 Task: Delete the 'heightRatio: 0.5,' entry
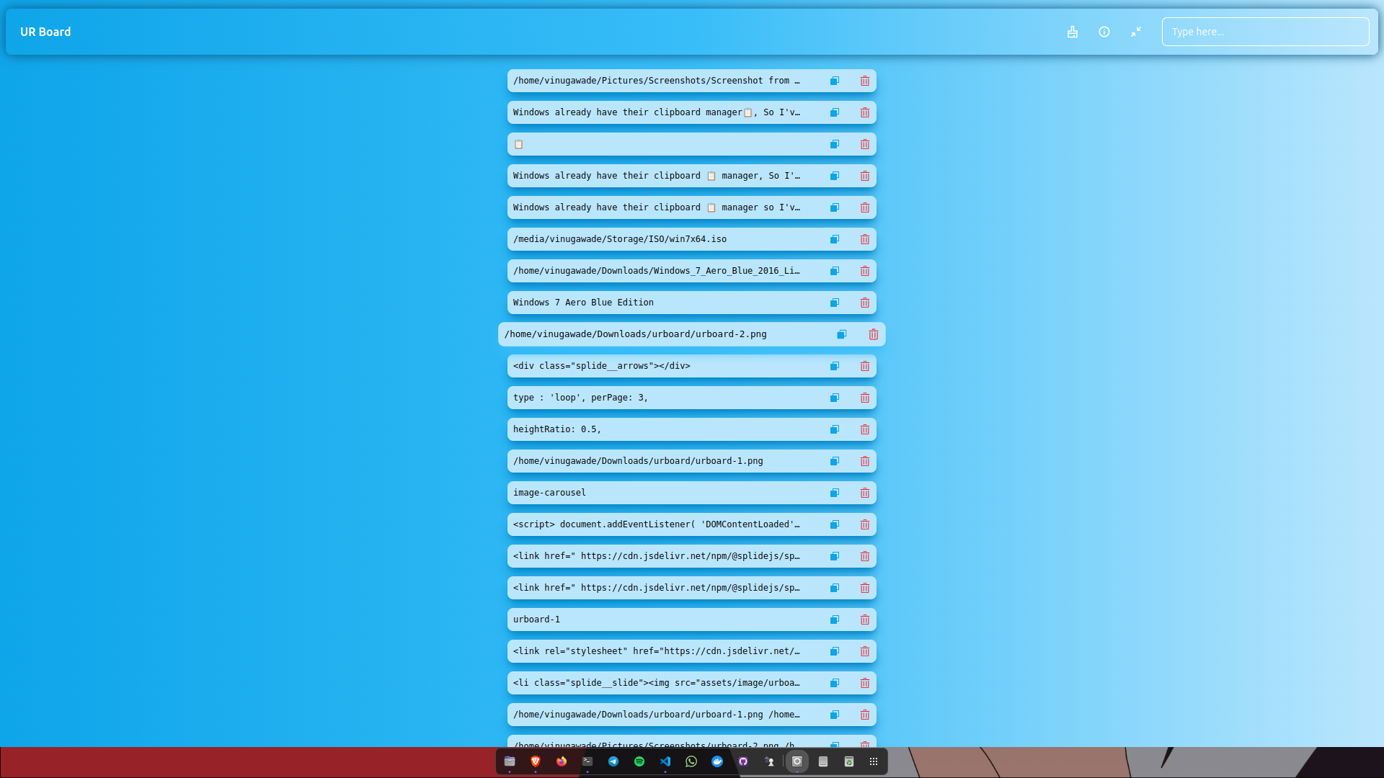(x=865, y=429)
